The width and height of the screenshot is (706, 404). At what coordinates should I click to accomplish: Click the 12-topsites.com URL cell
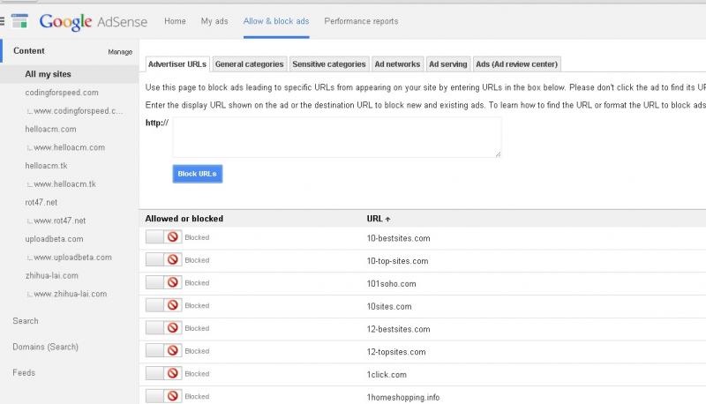396,352
